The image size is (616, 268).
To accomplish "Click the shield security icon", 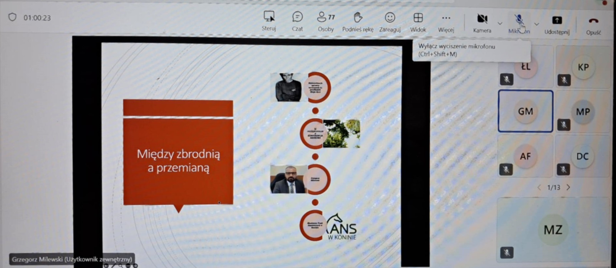I will [x=12, y=17].
